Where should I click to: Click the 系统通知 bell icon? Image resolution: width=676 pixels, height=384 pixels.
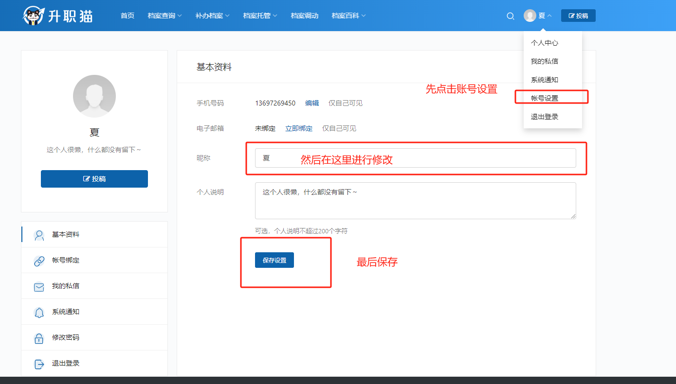coord(39,312)
